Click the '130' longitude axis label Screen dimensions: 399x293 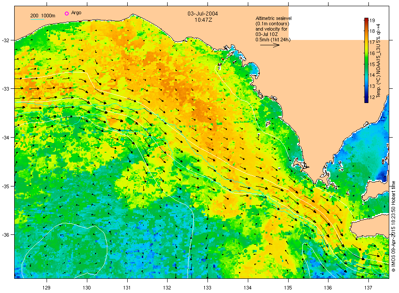(87, 288)
